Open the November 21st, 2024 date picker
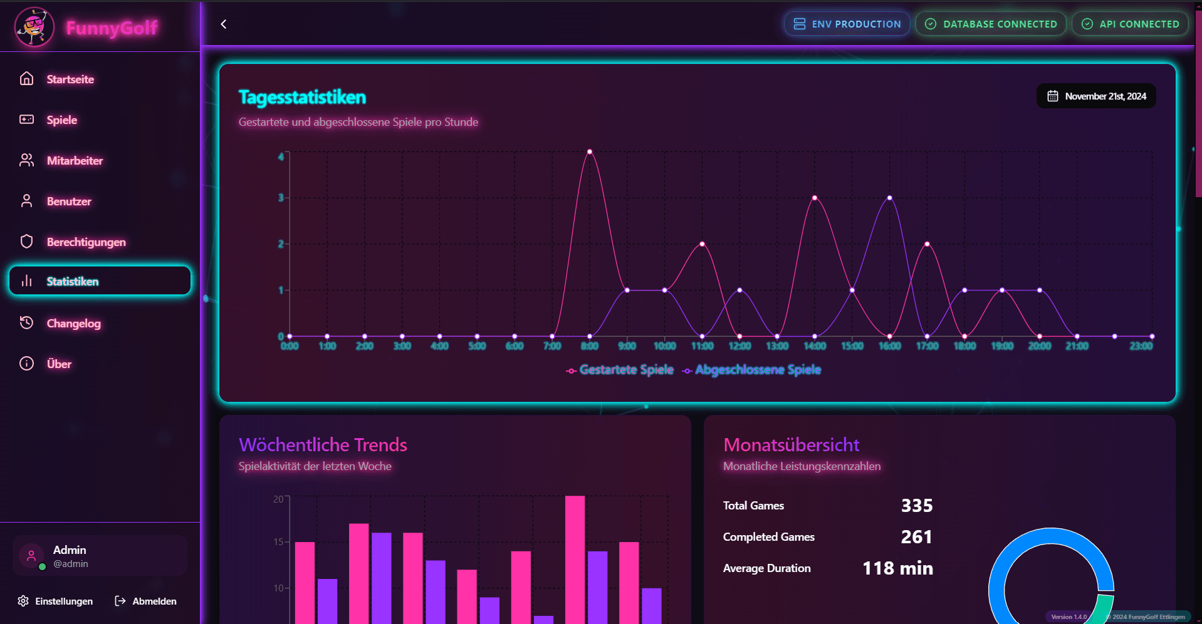1202x624 pixels. coord(1096,96)
